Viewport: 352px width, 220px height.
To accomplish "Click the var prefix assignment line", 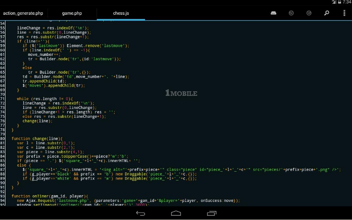I will [x=73, y=156].
